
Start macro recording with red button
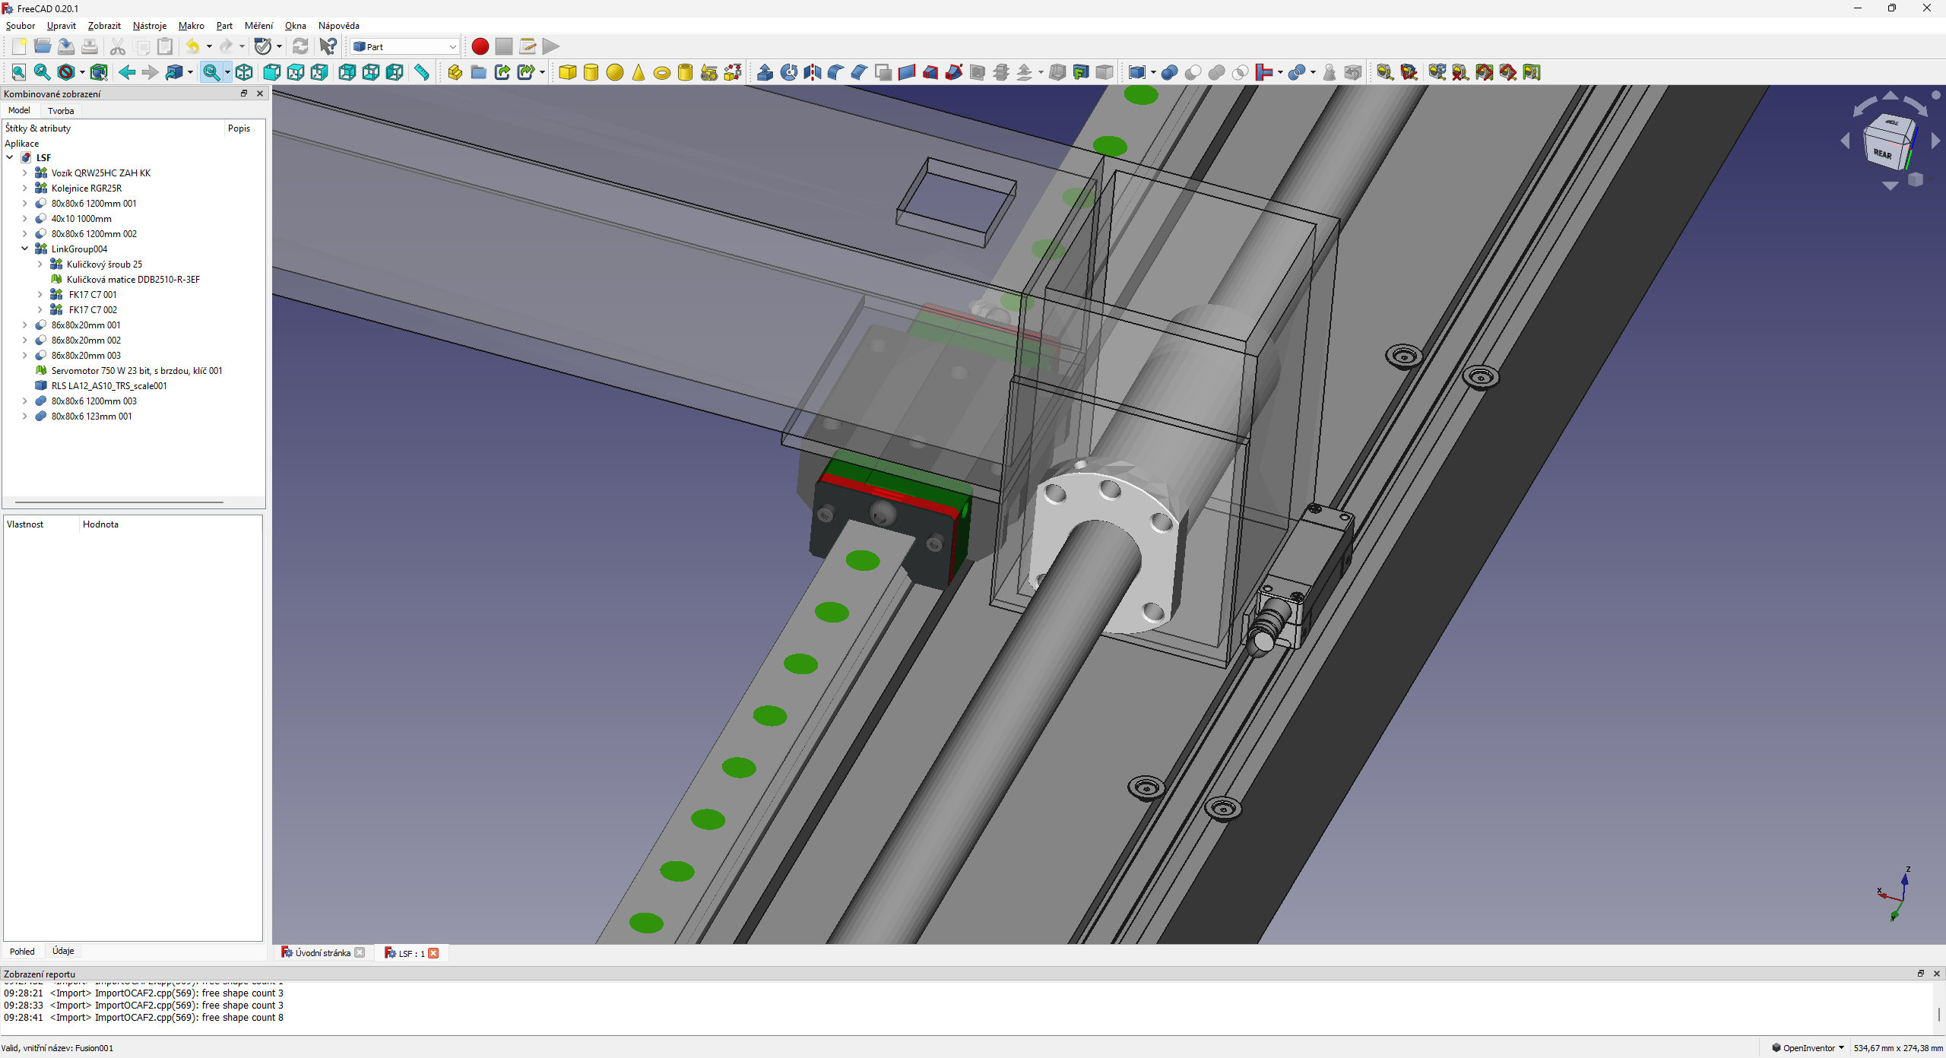point(480,46)
